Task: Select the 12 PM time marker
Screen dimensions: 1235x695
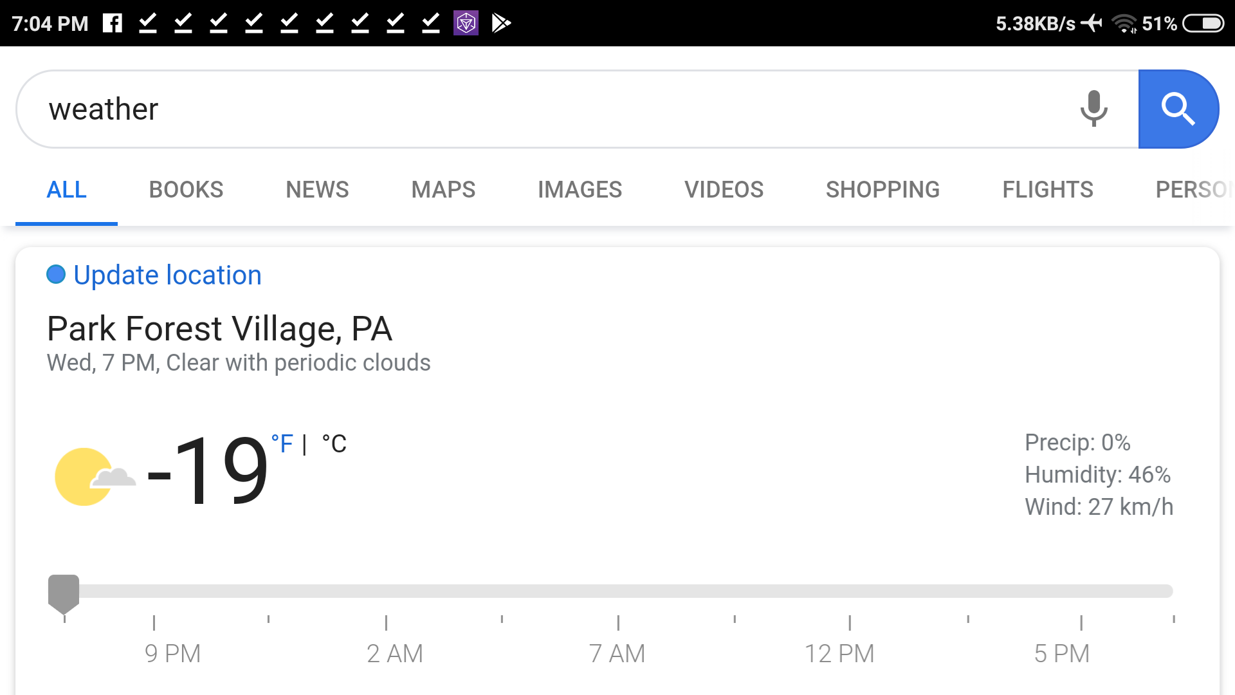Action: click(x=839, y=653)
